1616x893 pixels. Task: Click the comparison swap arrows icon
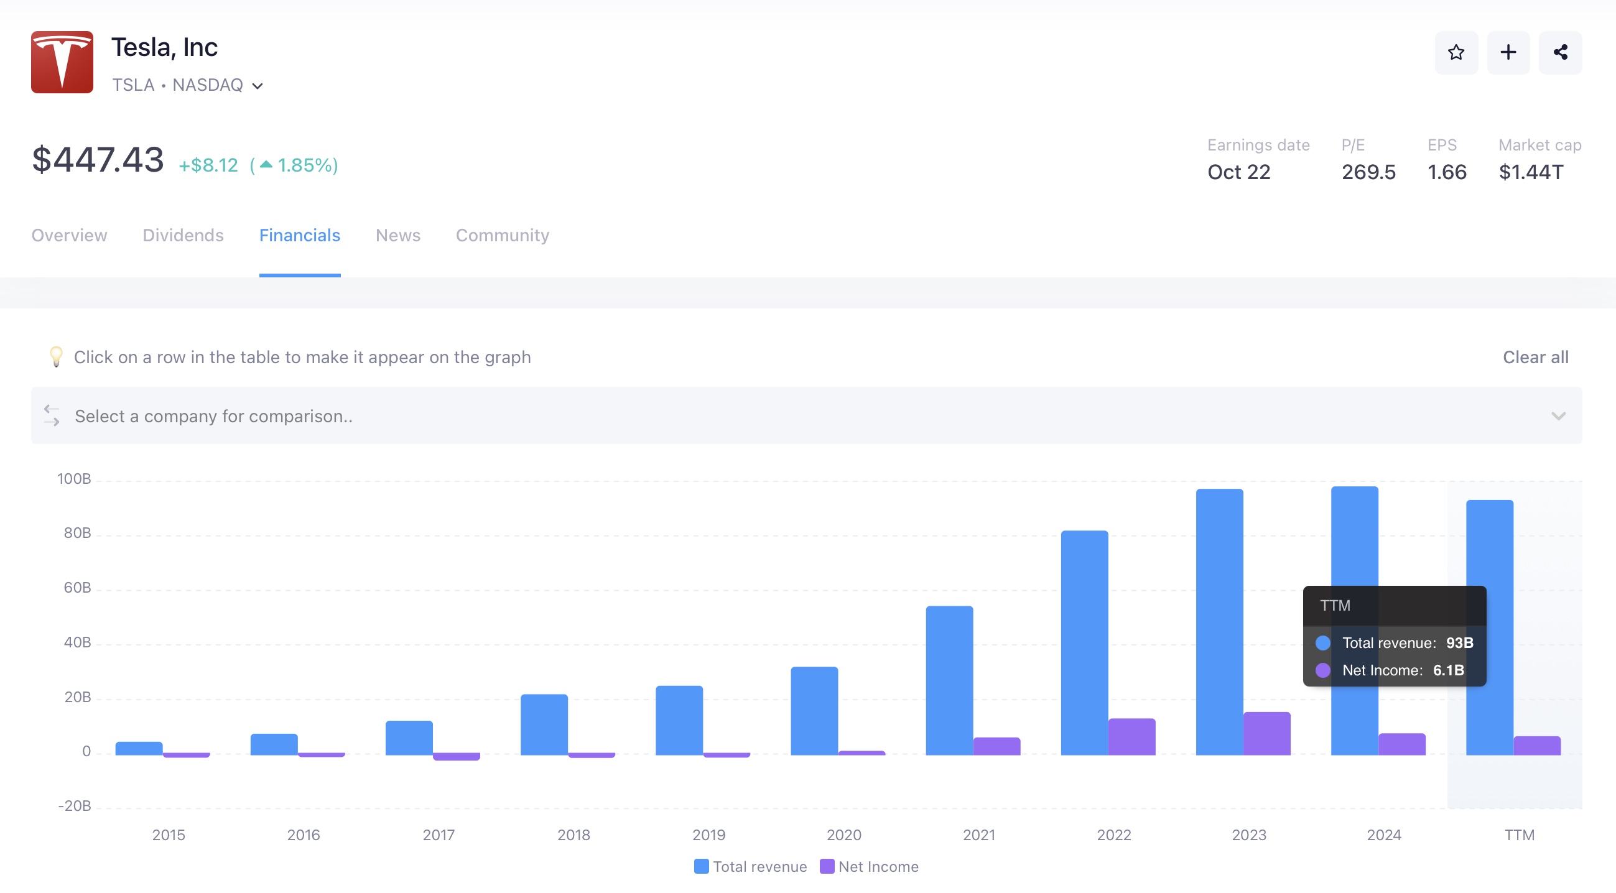click(52, 415)
